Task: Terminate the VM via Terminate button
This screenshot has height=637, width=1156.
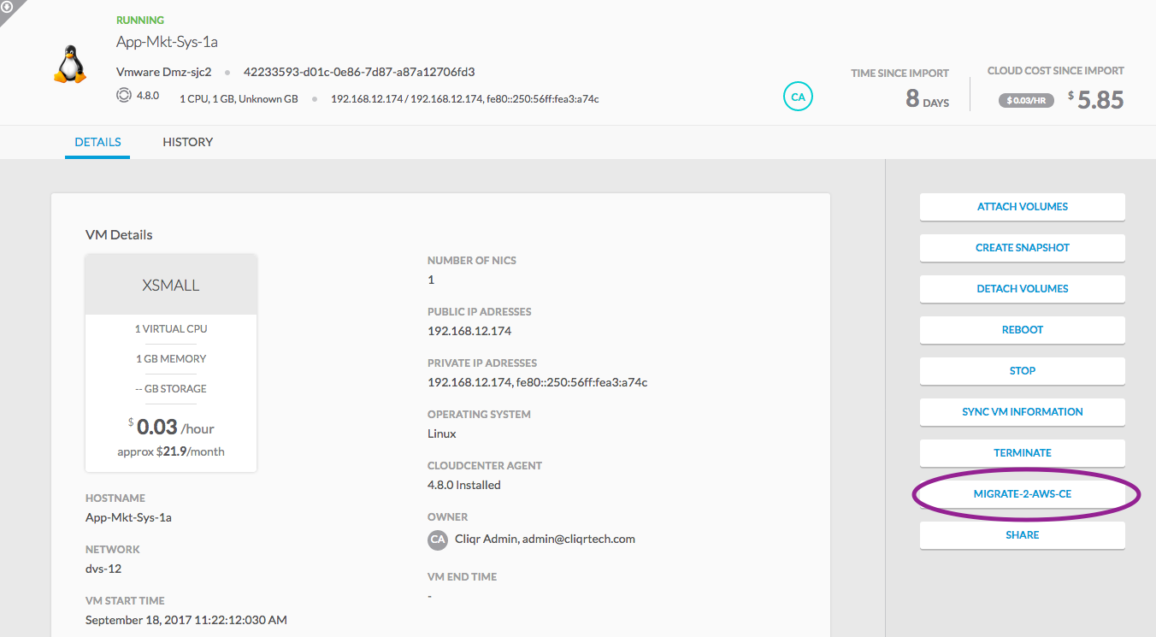Action: click(1023, 453)
